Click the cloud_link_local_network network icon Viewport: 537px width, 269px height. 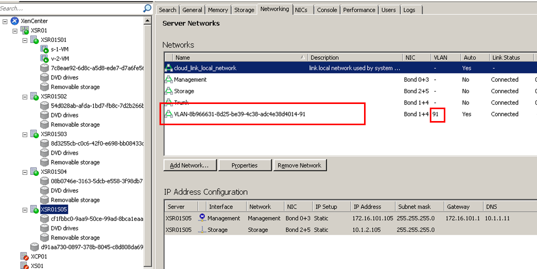click(168, 68)
